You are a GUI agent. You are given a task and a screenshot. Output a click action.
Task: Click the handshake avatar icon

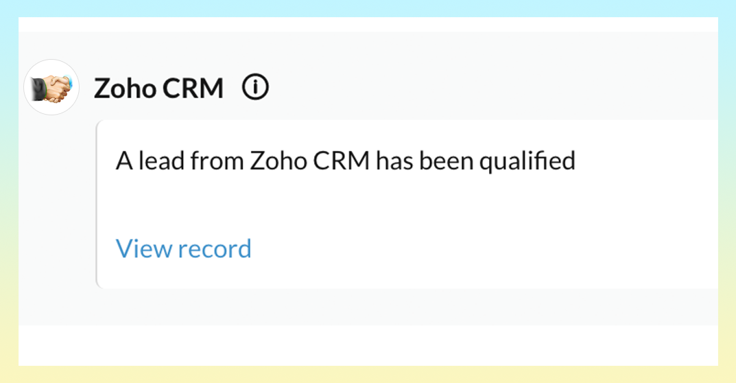(x=51, y=87)
